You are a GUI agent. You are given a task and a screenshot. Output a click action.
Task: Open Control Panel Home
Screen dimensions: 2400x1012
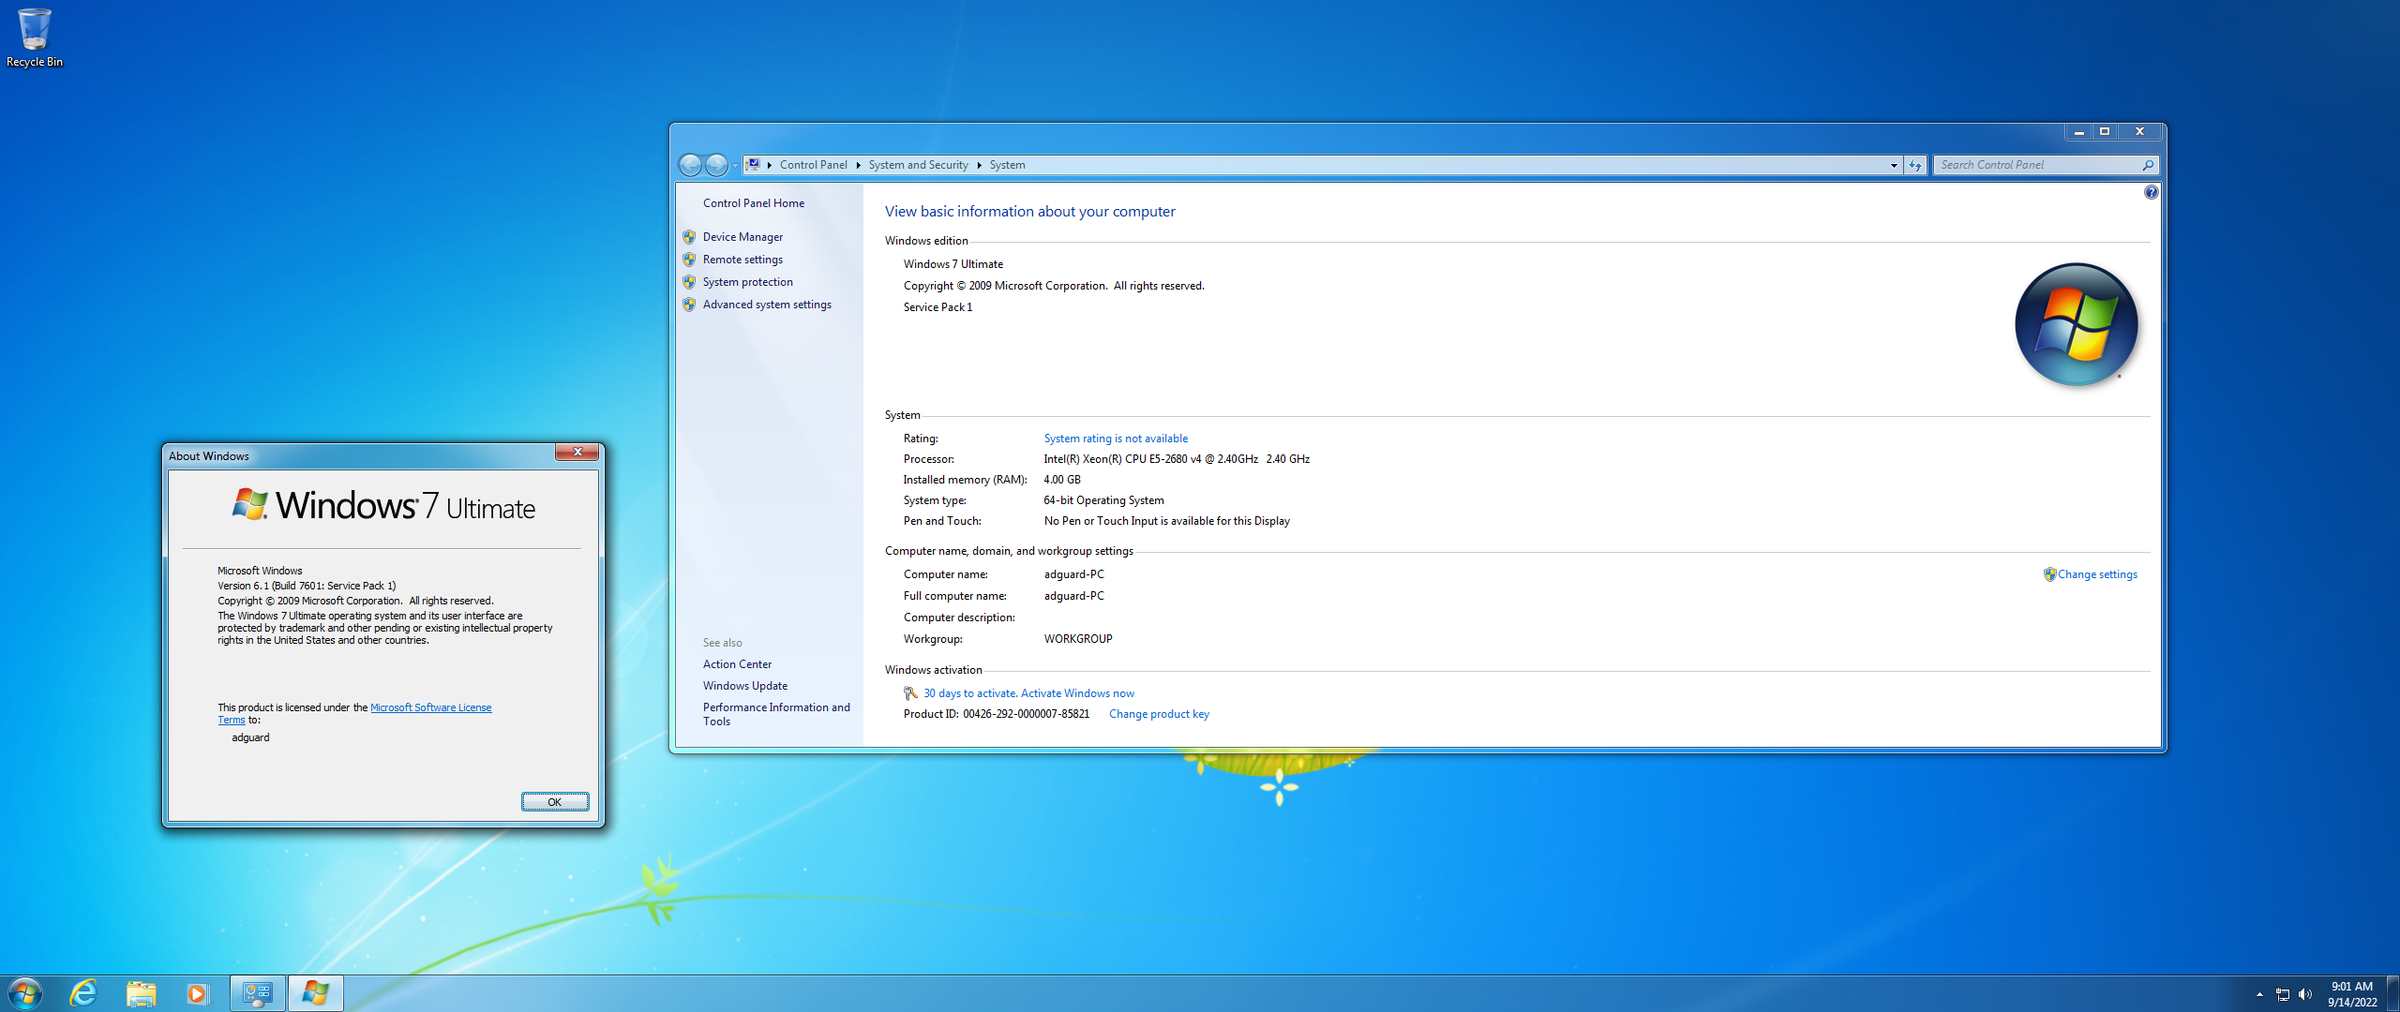point(754,203)
